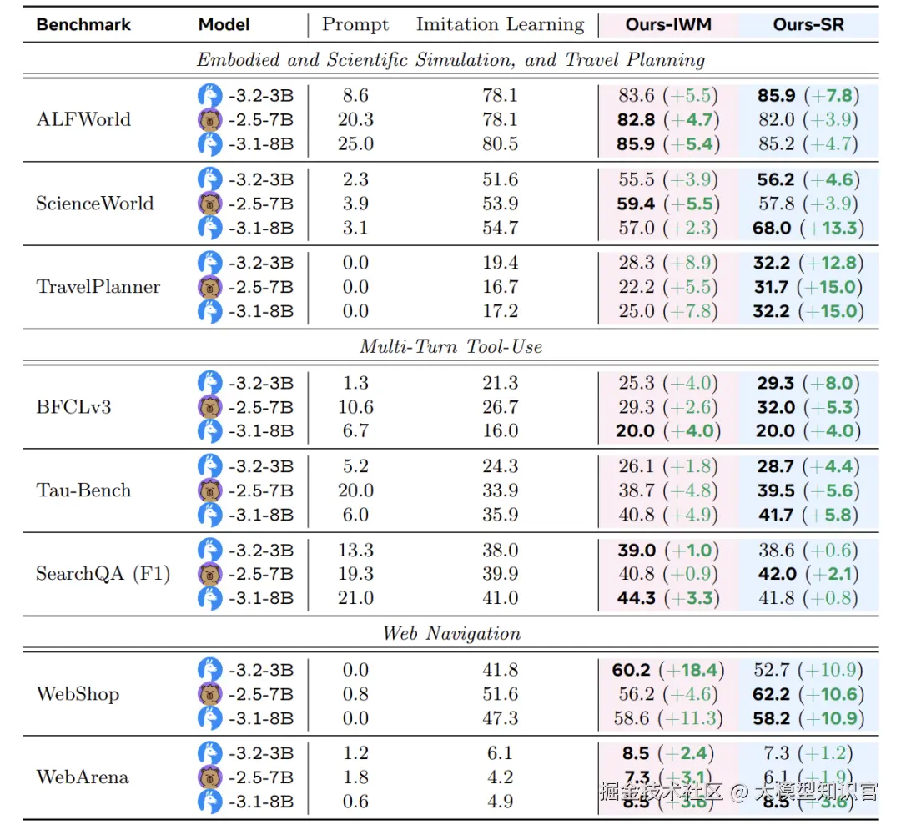This screenshot has width=901, height=825.
Task: Click the "32.2 (+12.8)" TravelPlanner cell
Action: (808, 263)
